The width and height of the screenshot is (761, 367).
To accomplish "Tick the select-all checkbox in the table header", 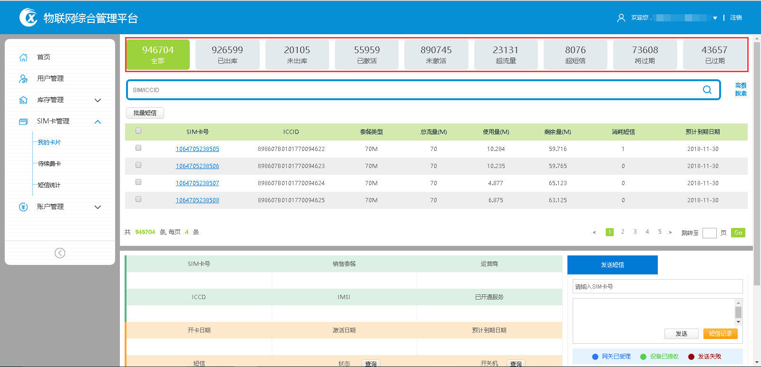I will [x=138, y=131].
